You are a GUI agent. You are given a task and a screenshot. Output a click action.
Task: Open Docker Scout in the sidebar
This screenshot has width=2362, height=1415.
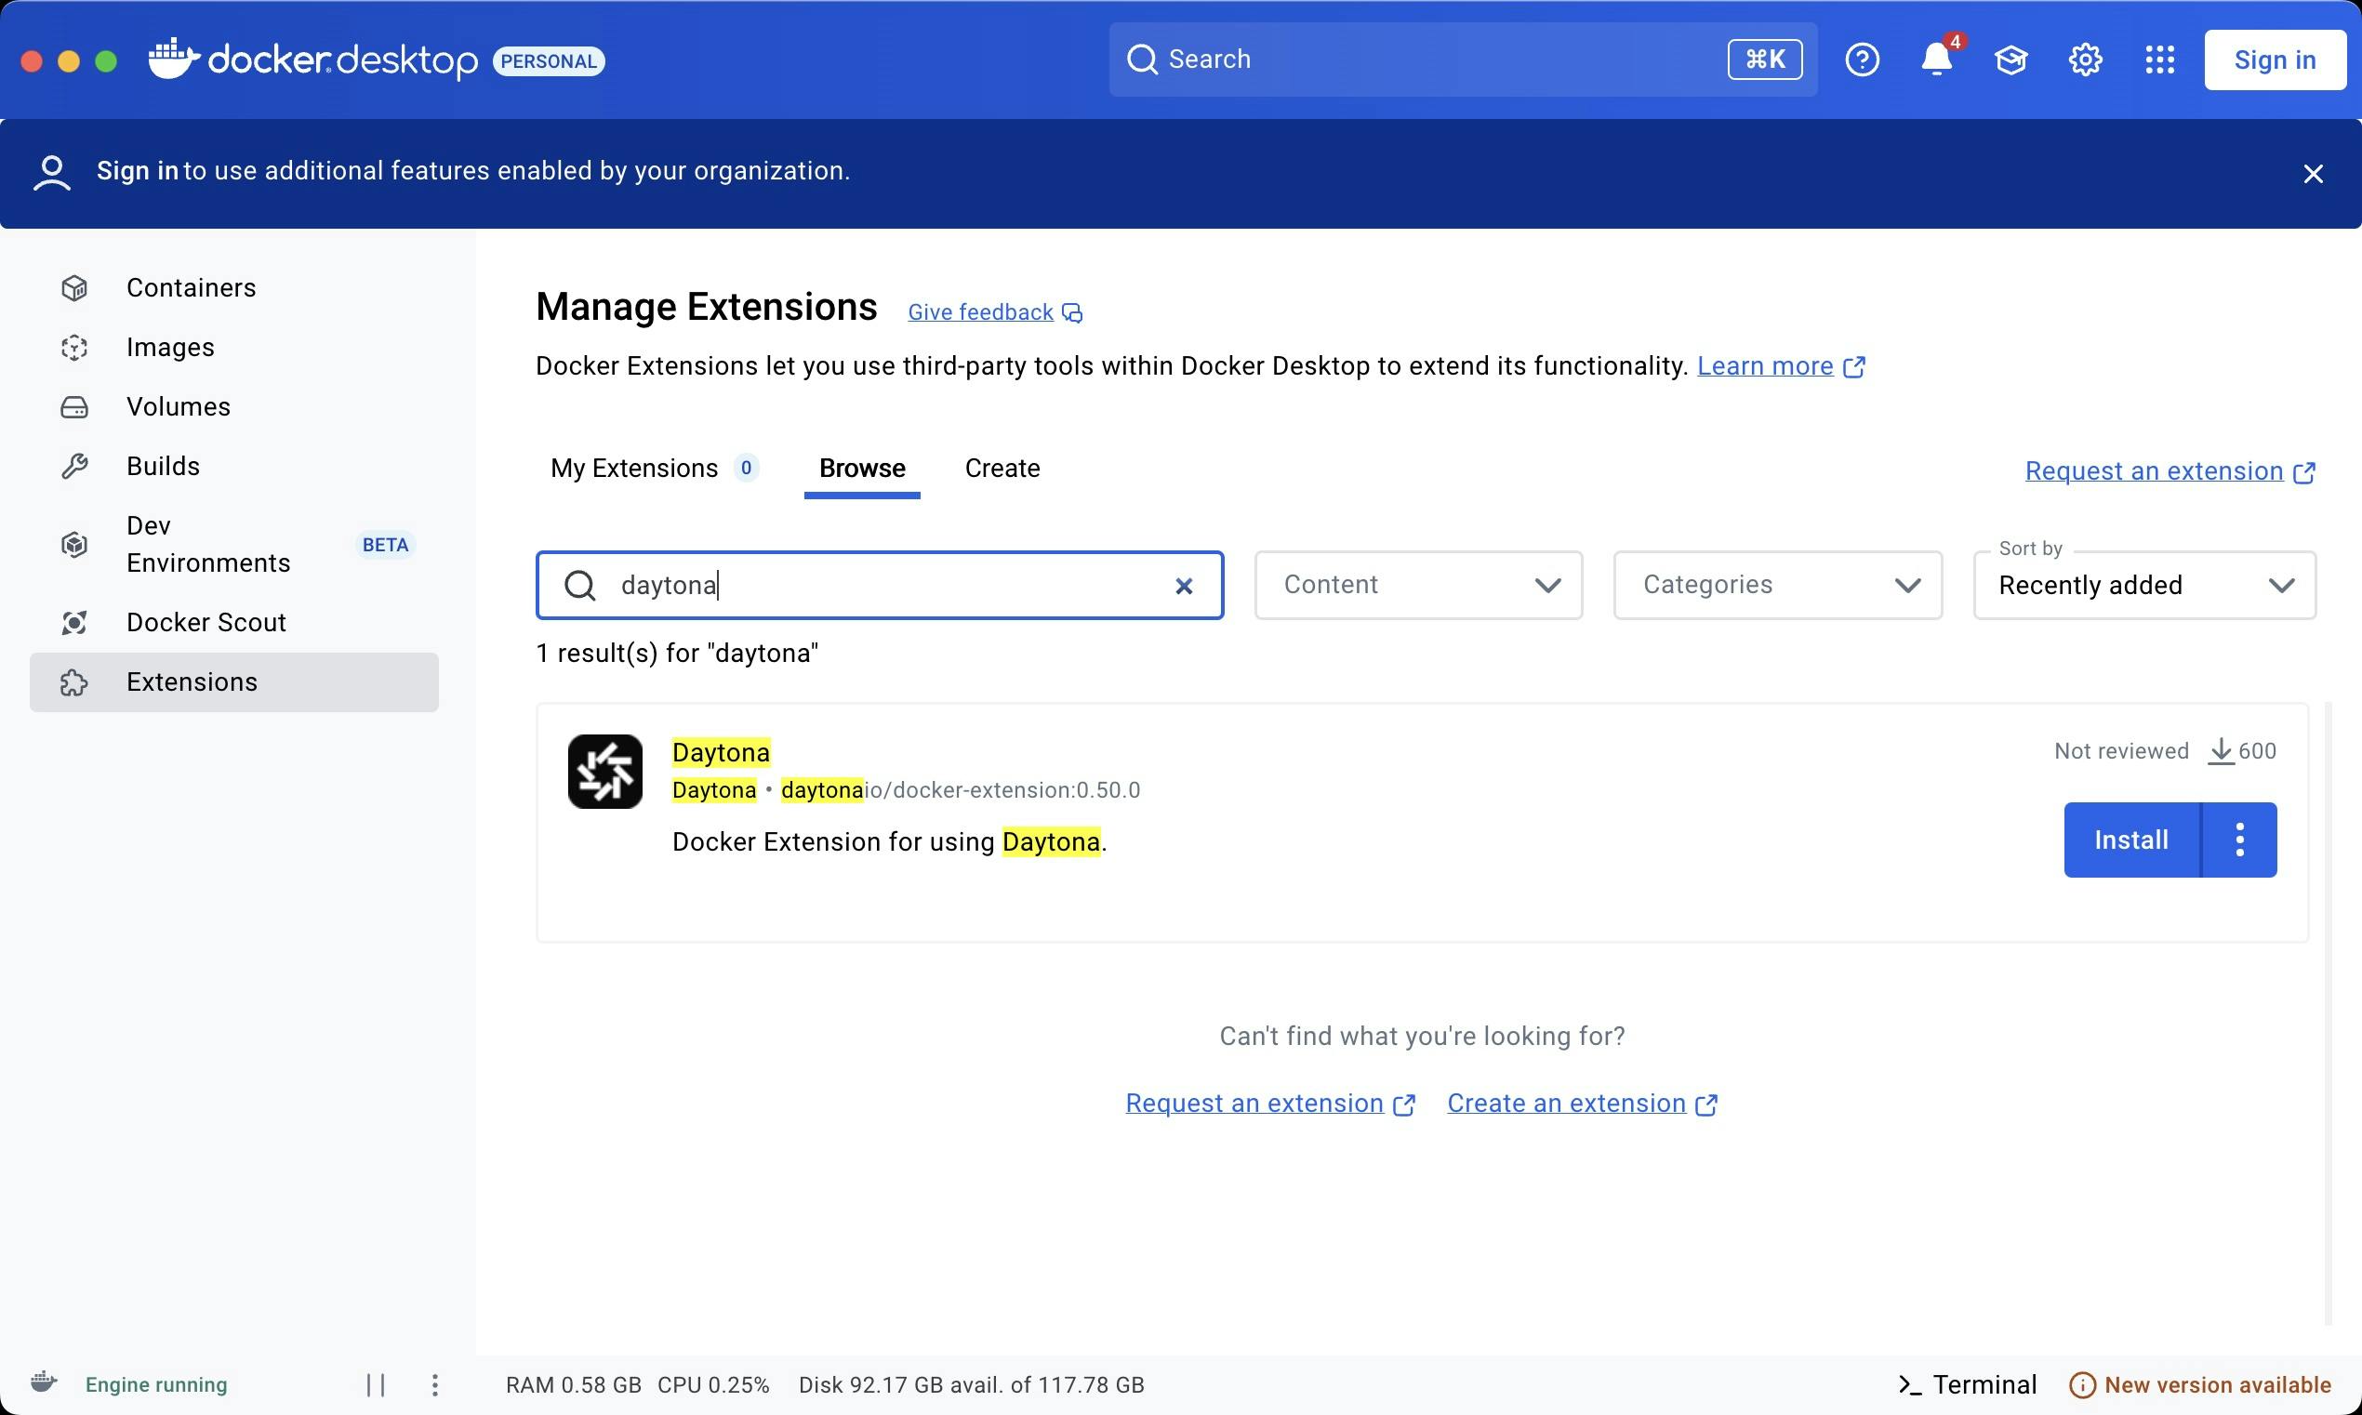click(233, 623)
